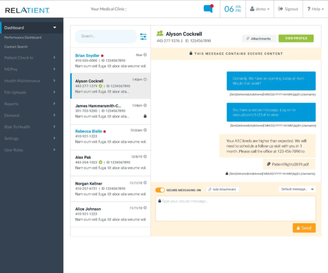Click lock icon under the PatientRights2019 attachment

(227, 173)
